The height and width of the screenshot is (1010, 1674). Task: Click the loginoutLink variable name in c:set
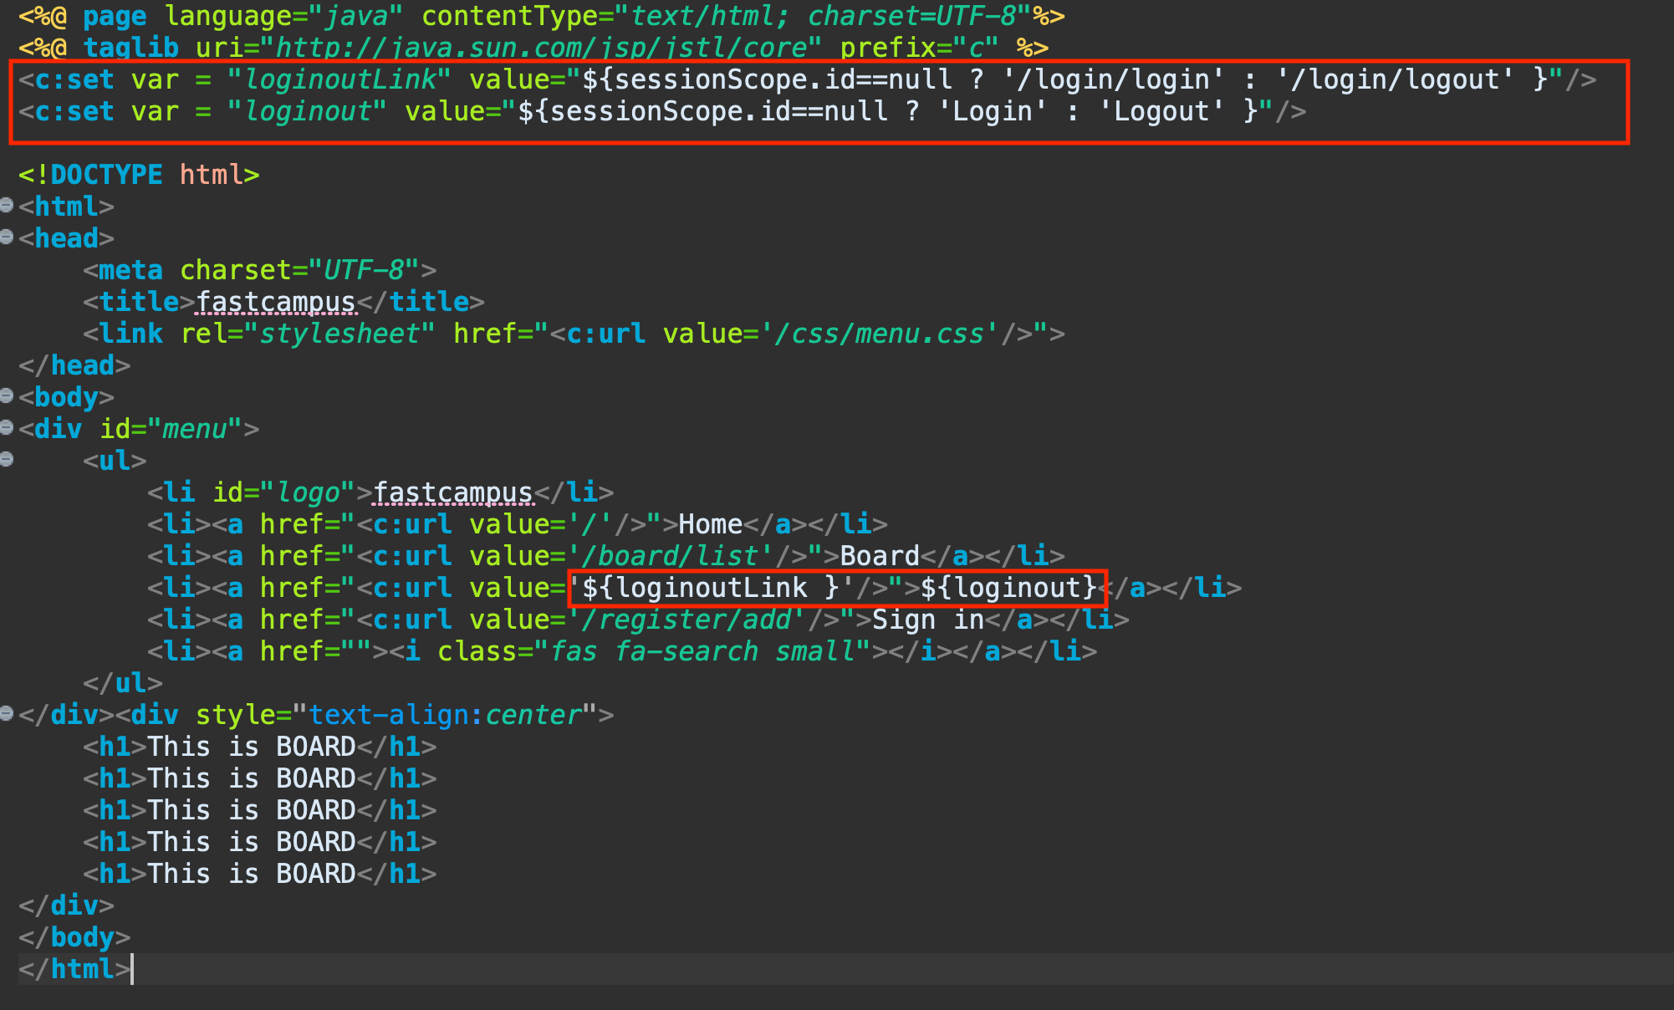tap(341, 79)
